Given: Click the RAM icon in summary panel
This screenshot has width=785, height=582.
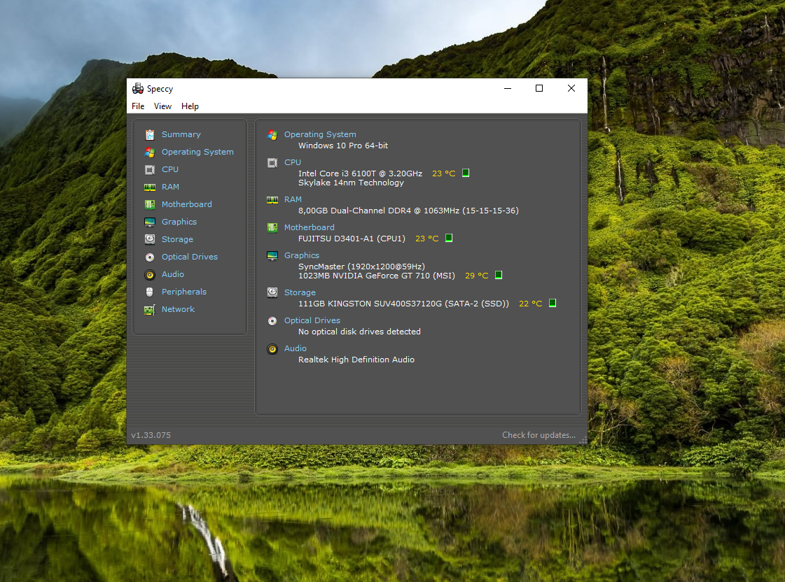Looking at the screenshot, I should coord(272,199).
